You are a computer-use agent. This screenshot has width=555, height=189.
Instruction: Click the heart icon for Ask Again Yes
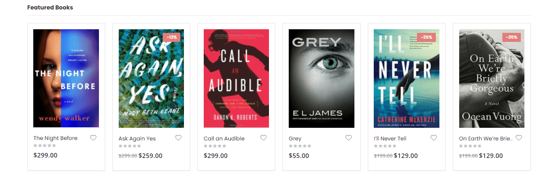[x=178, y=138]
